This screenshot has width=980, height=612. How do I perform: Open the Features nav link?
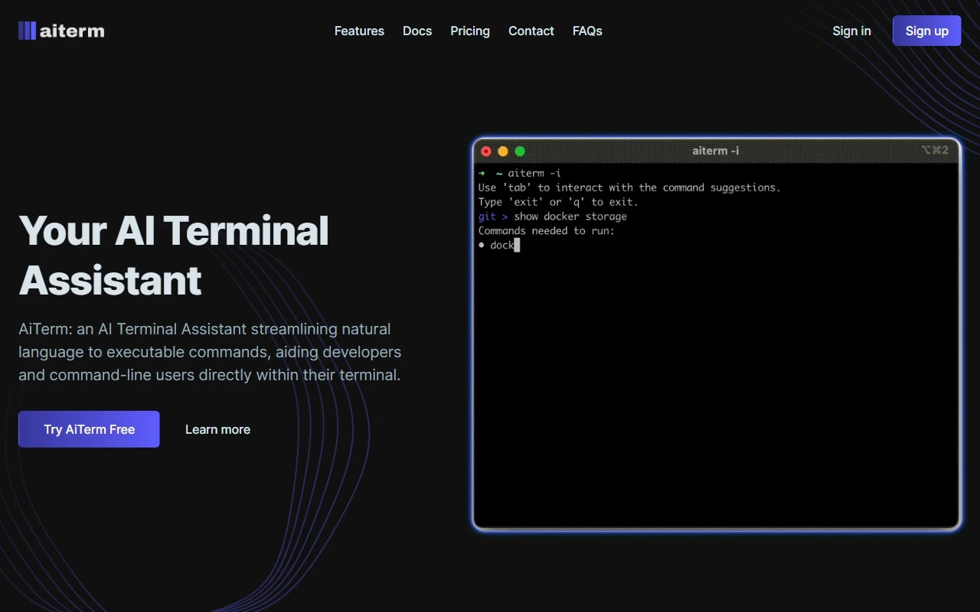pyautogui.click(x=359, y=31)
